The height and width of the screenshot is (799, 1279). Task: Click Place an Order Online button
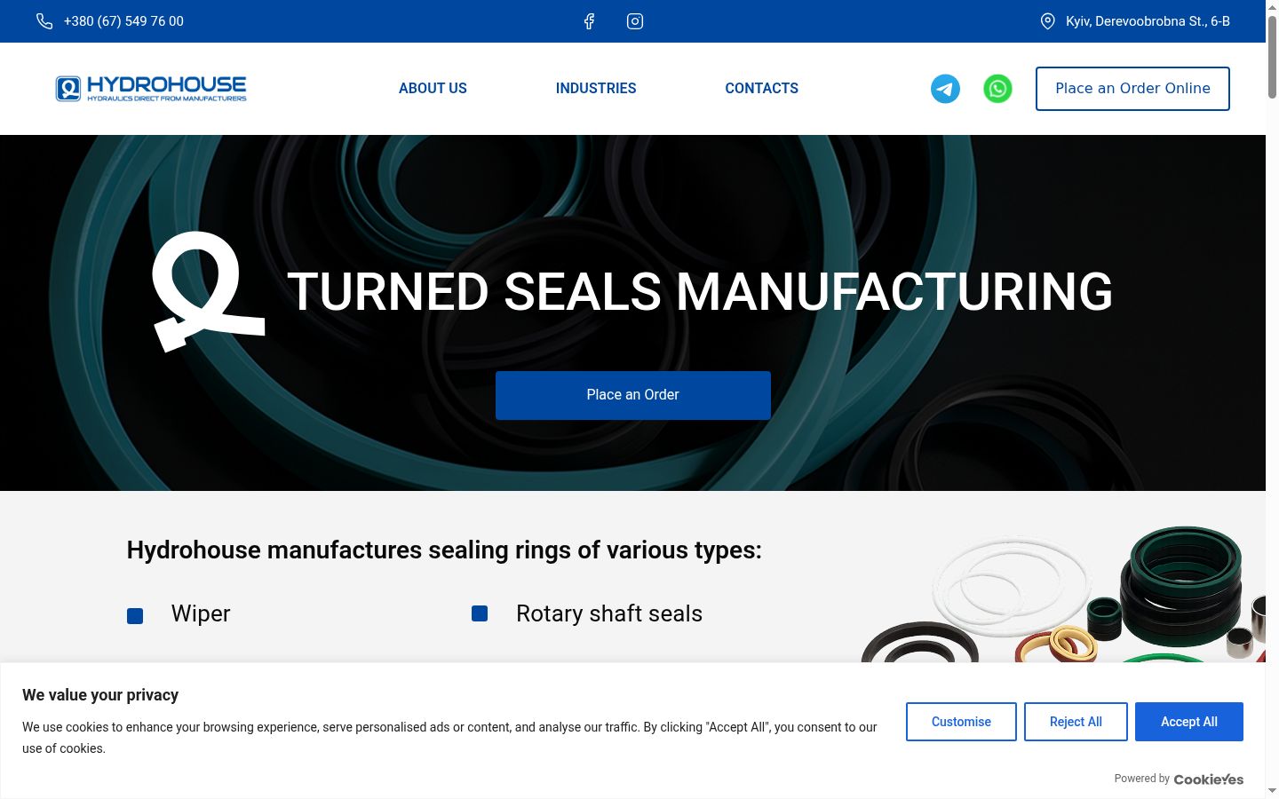(1132, 89)
